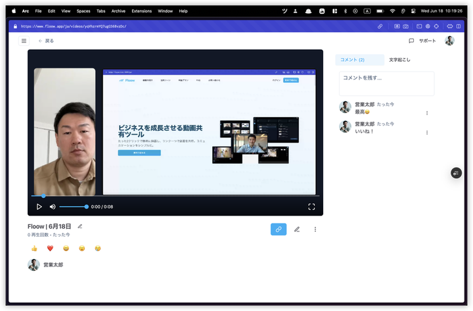Click the コメントを残す comment field
Image resolution: width=473 pixels, height=311 pixels.
(386, 84)
